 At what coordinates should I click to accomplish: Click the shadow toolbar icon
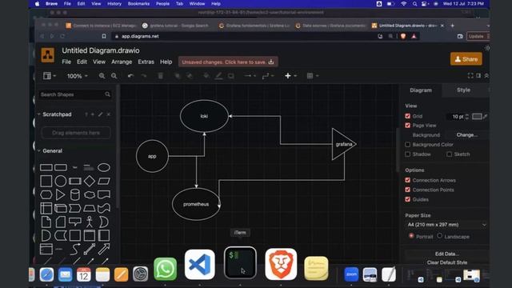231,76
